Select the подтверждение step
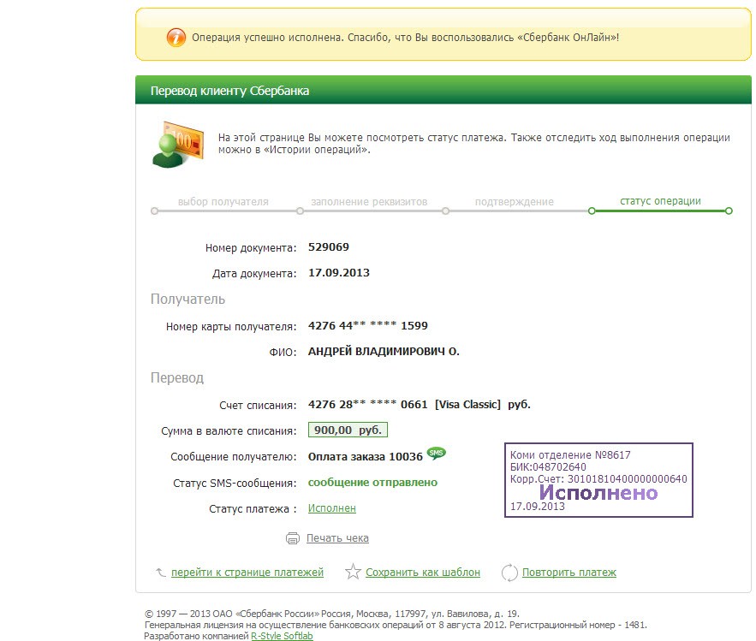The width and height of the screenshot is (756, 641). [515, 202]
